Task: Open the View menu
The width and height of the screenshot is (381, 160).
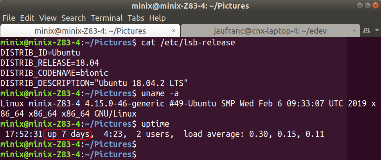Action: tap(48, 18)
